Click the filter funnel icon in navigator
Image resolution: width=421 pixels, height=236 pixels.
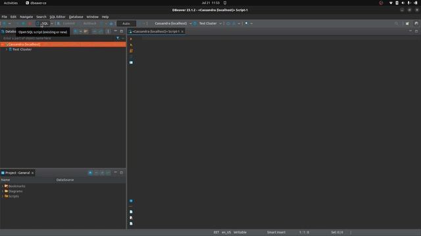118,38
